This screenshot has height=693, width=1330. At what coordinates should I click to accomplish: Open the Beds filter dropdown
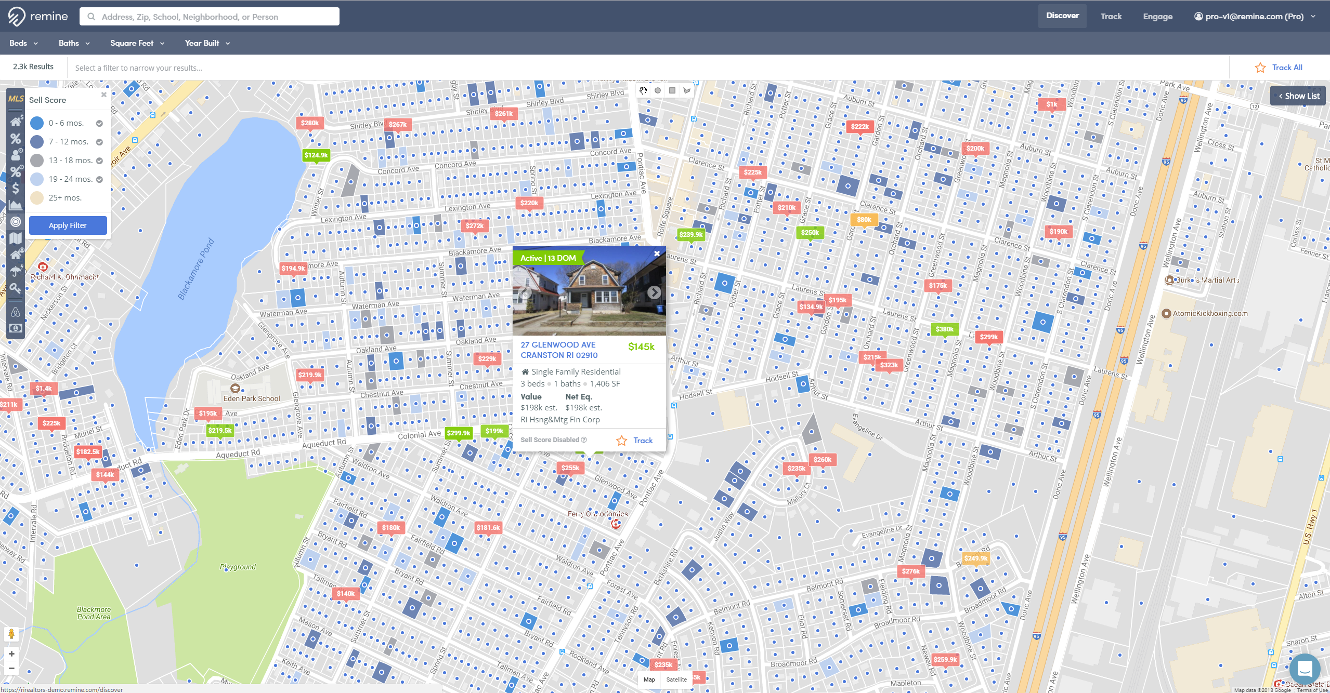pos(23,43)
